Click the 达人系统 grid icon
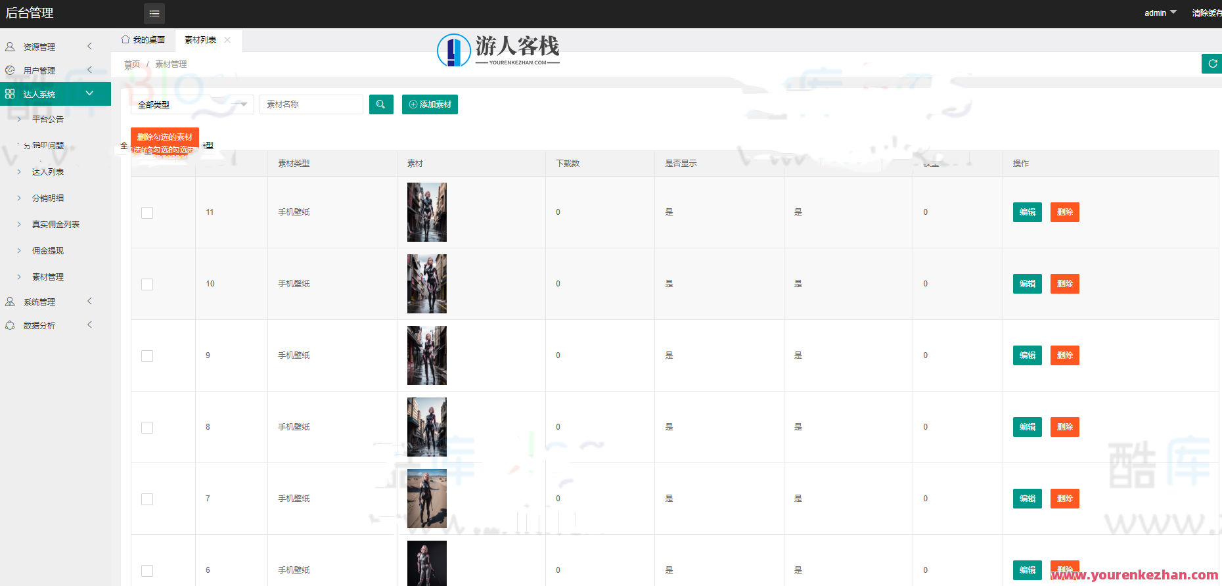The image size is (1222, 586). point(10,94)
